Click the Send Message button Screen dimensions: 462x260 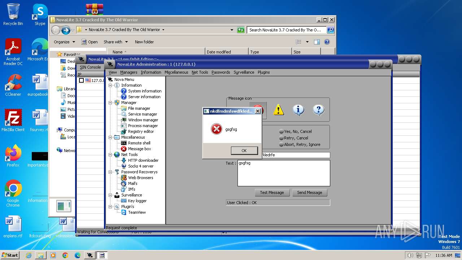[309, 192]
